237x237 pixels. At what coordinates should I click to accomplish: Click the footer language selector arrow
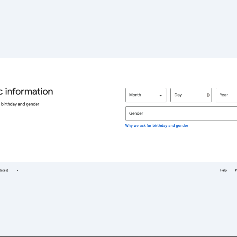coord(17,170)
